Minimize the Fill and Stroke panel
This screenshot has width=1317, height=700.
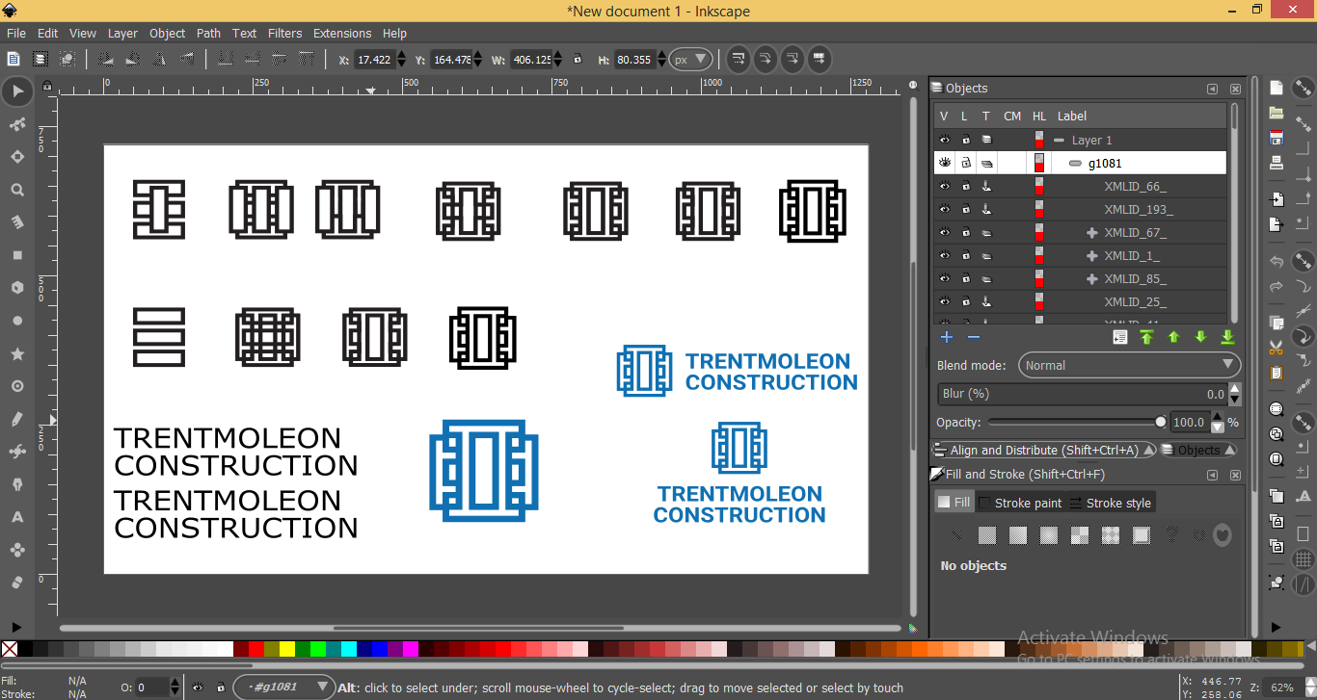[1212, 475]
